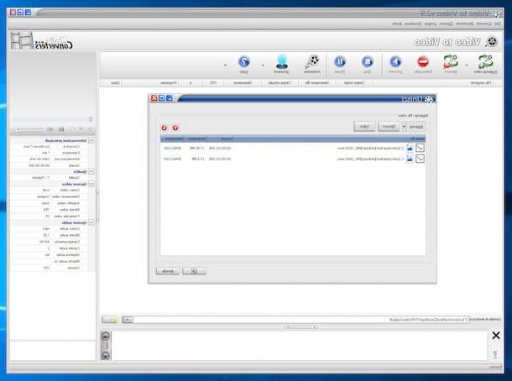Image resolution: width=512 pixels, height=381 pixels.
Task: Click the blue Stop toolbar icon
Action: point(368,61)
